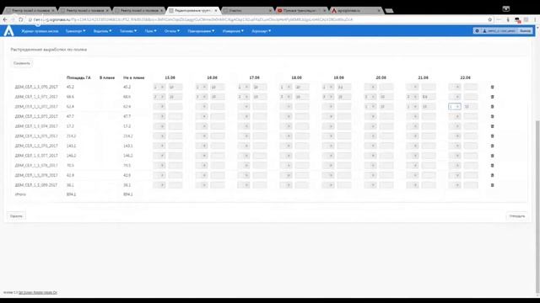This screenshot has height=303, width=540.
Task: Click the value field for 076_2017 on 18.06
Action: point(302,146)
